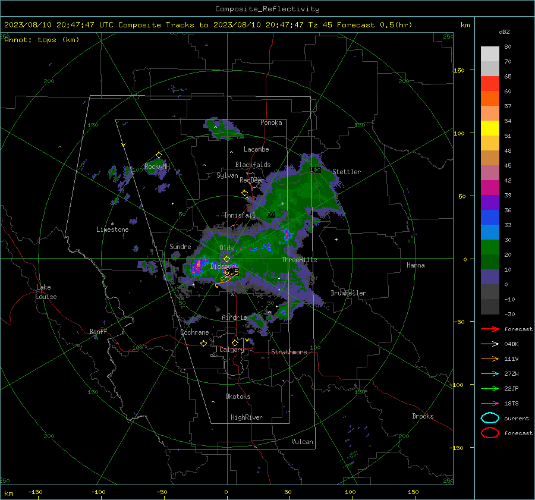Image resolution: width=535 pixels, height=500 pixels.
Task: Click the royal blue swatch in dBZ scale
Action: (490, 217)
